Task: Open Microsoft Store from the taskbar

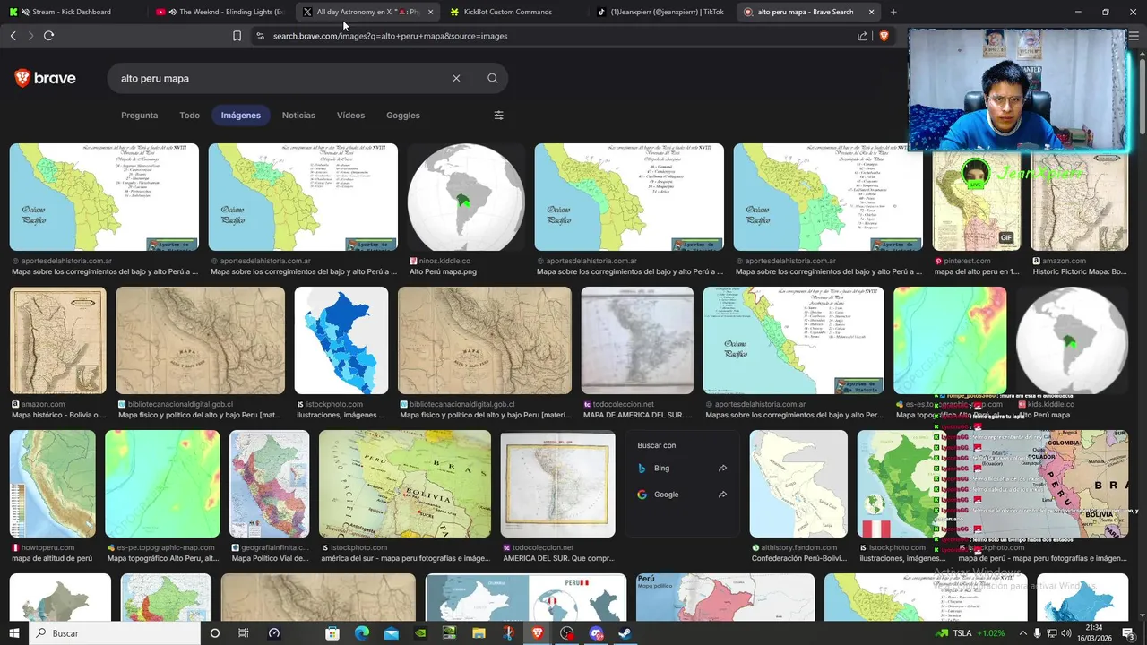Action: click(x=332, y=633)
